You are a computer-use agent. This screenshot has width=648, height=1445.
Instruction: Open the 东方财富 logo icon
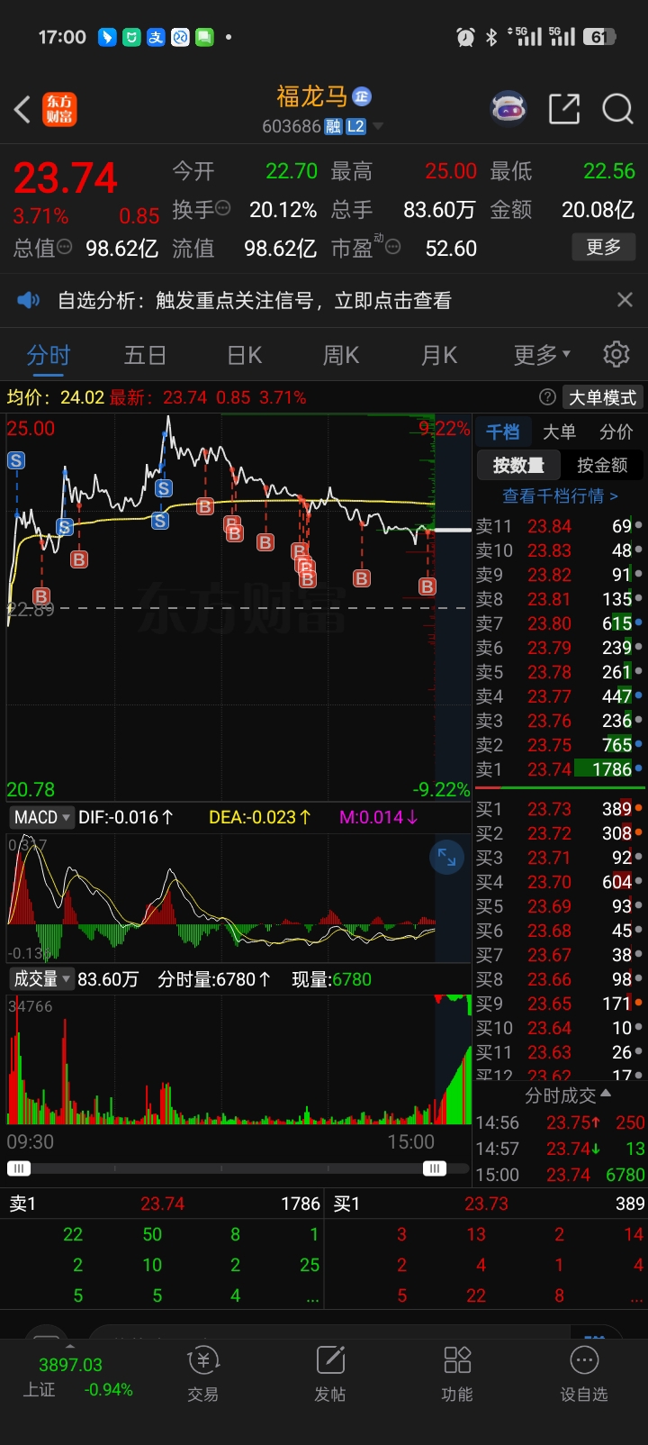click(59, 110)
